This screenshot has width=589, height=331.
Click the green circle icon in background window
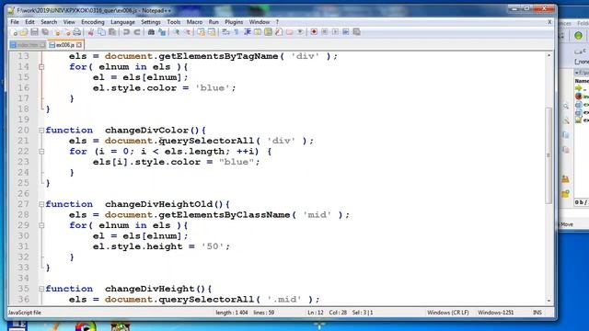[578, 36]
